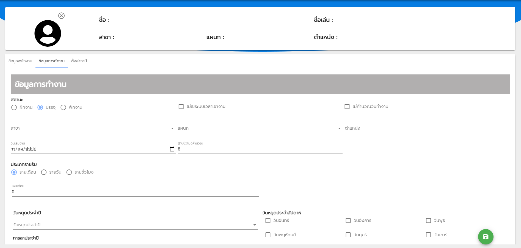Click the เงินเดือน salary field
The height and width of the screenshot is (248, 521).
click(x=136, y=192)
